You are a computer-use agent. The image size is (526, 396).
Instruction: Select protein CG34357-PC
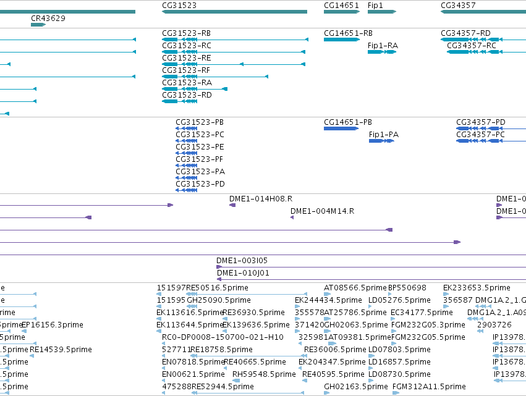click(480, 135)
